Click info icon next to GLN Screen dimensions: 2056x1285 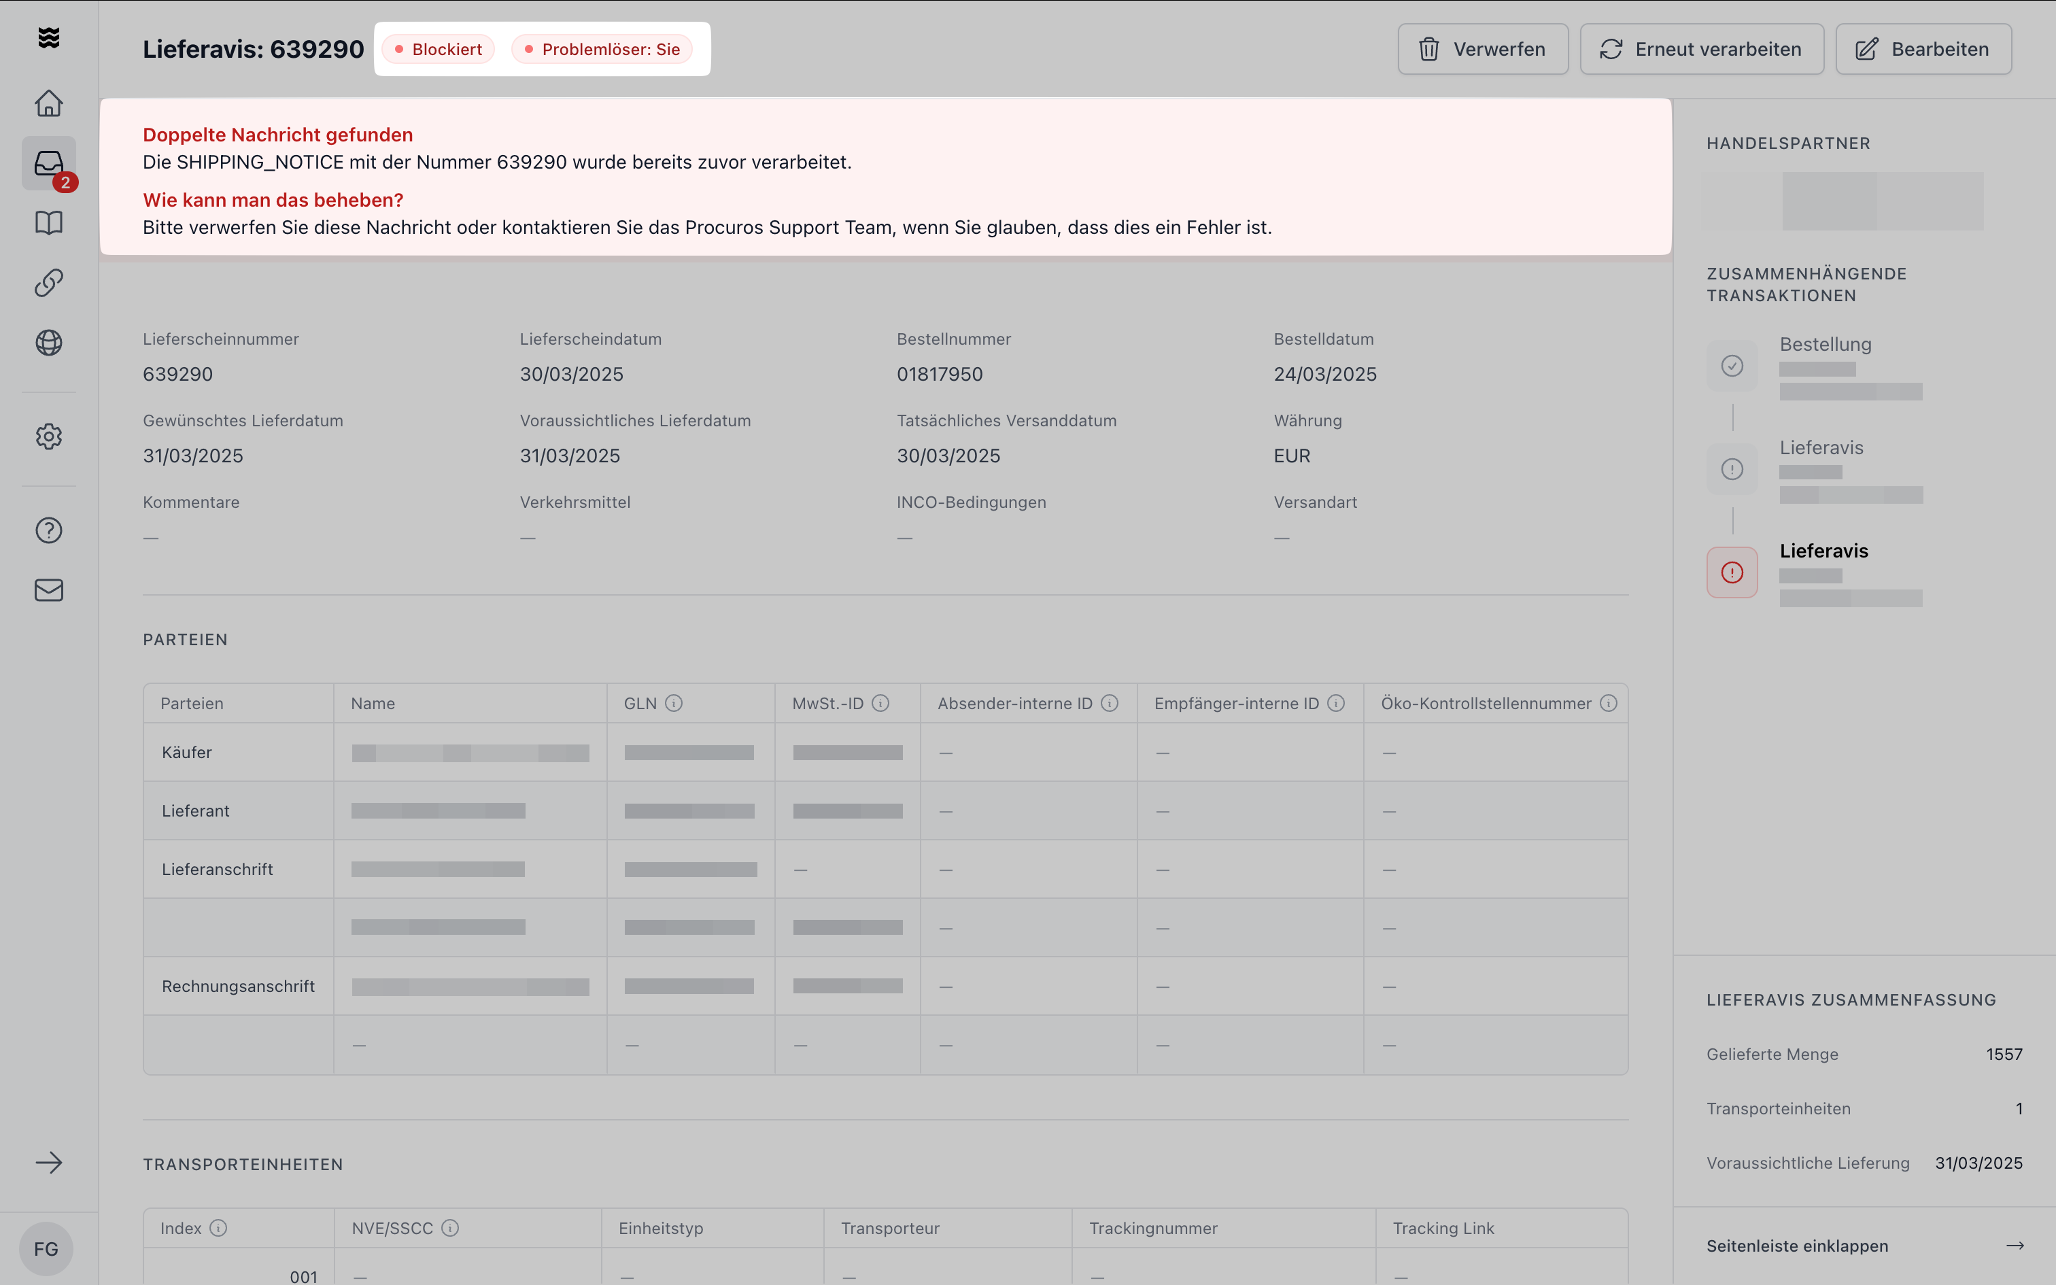674,703
